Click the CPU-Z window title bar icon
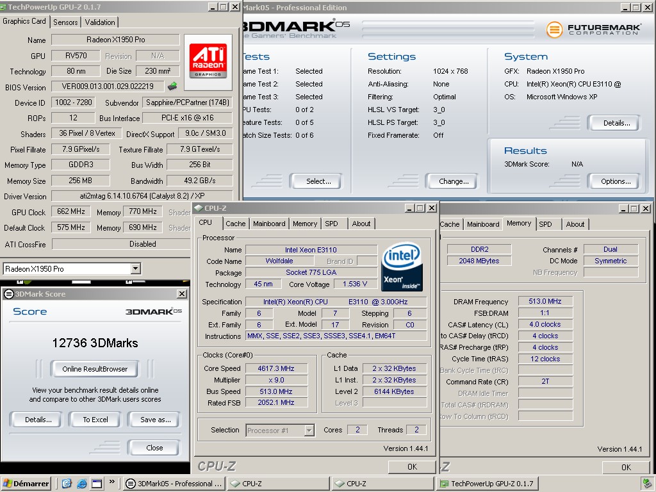Screen dimensions: 656x492 pos(199,208)
